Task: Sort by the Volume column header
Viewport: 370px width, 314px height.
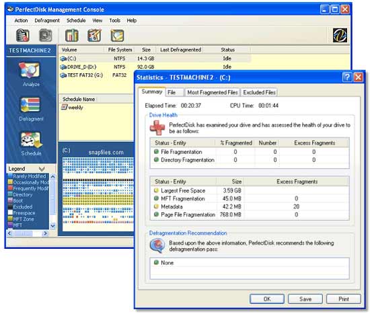Action: pos(81,50)
